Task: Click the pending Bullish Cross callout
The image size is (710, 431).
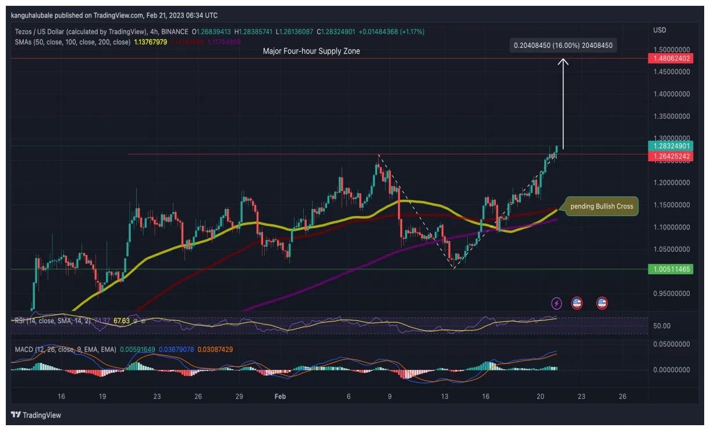Action: click(x=599, y=206)
